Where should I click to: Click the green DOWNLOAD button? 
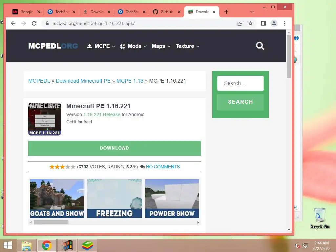[x=115, y=148]
